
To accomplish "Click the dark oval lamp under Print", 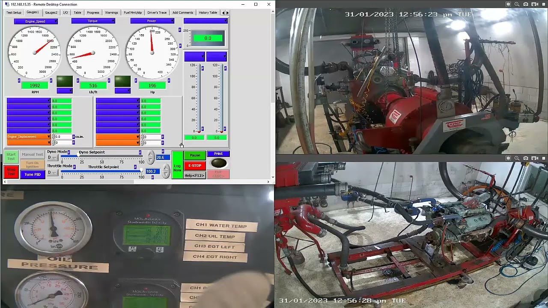I will coord(218,163).
